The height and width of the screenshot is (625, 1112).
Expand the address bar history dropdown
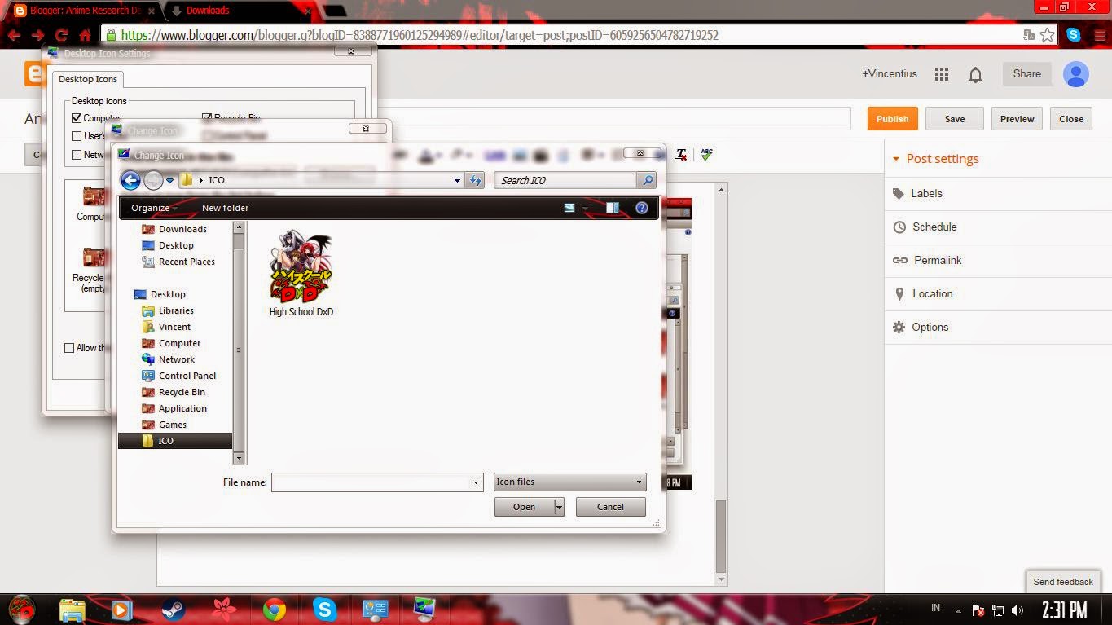(457, 180)
